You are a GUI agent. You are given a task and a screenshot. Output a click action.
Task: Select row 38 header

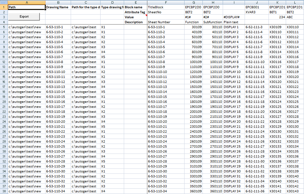click(x=4, y=191)
